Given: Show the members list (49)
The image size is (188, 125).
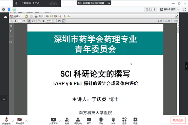Looking at the screenshot, I should pyautogui.click(x=78, y=121).
